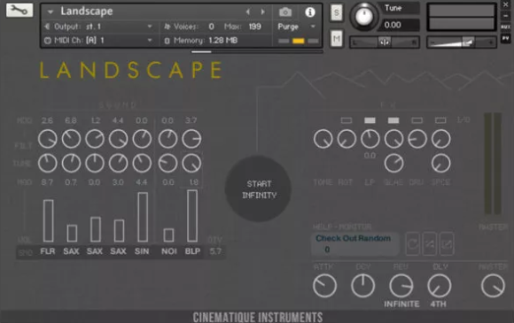Screen dimensions: 514x323
Task: Expand the Landscape instrument name dropdown
Action: [51, 12]
